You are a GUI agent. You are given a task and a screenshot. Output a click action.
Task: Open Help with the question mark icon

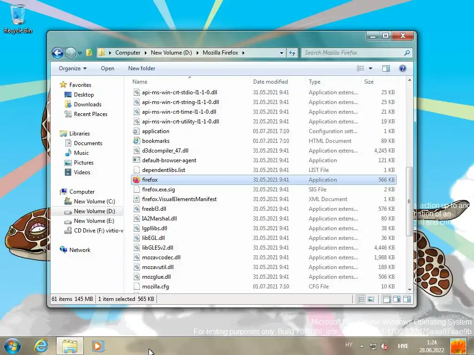[x=402, y=68]
